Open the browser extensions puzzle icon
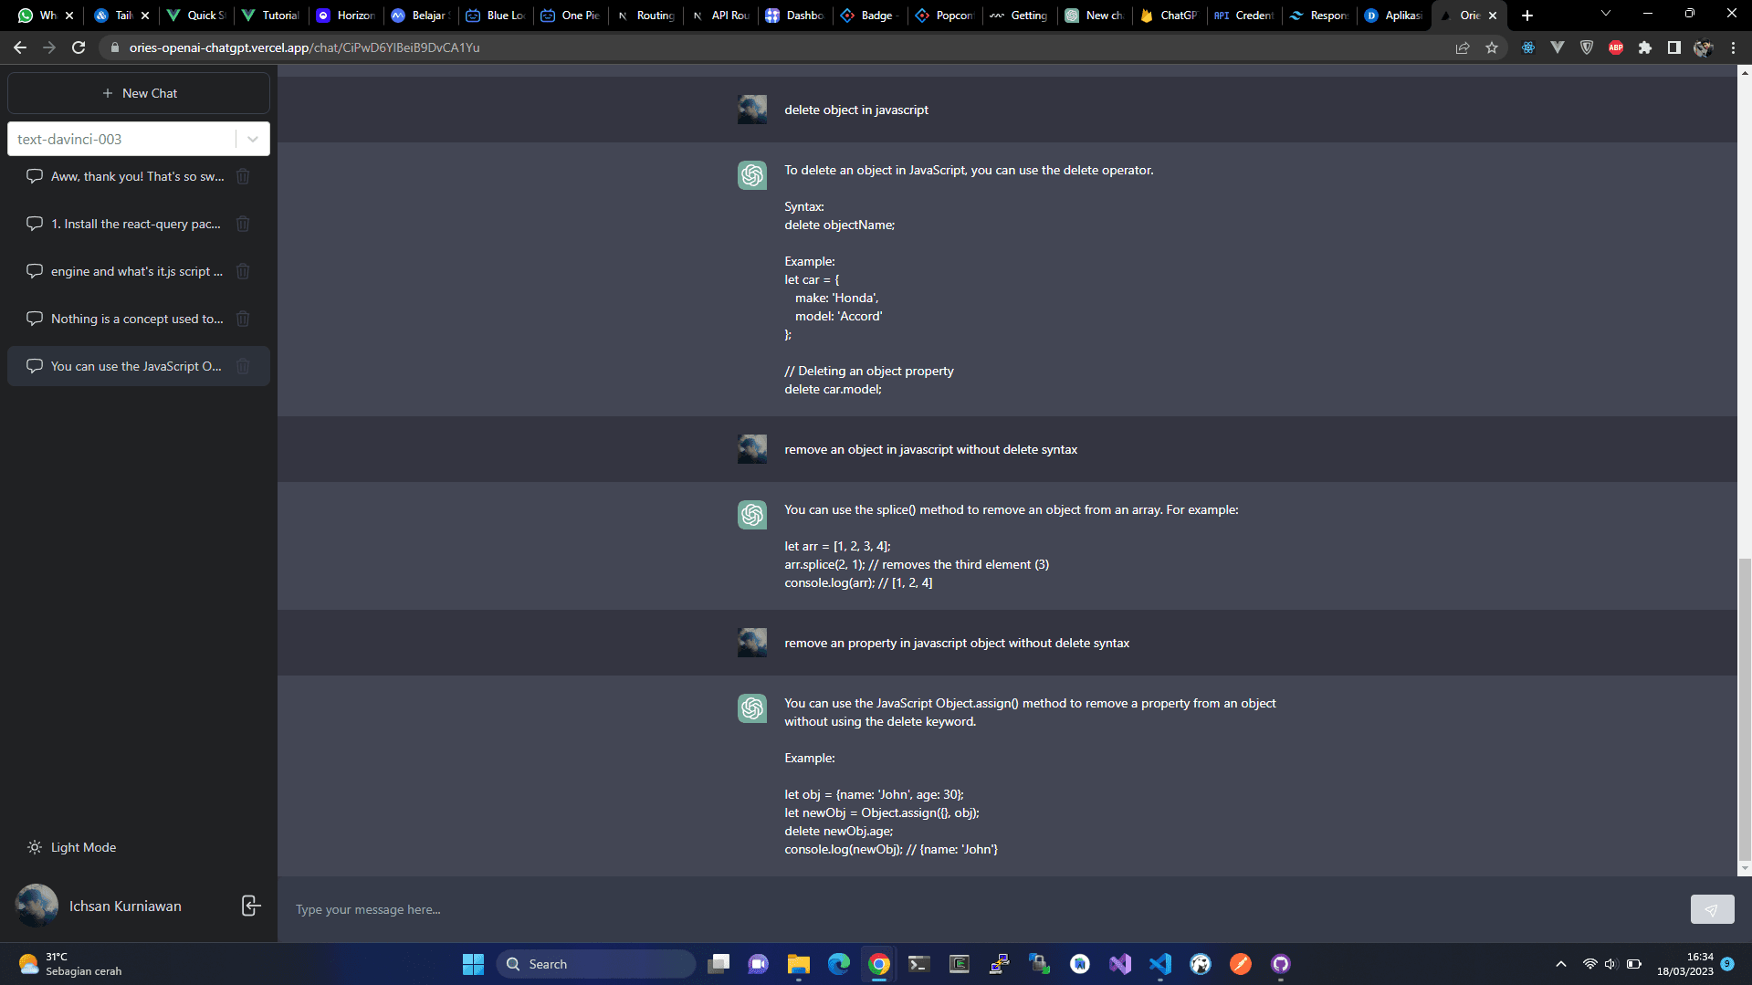 (1644, 47)
